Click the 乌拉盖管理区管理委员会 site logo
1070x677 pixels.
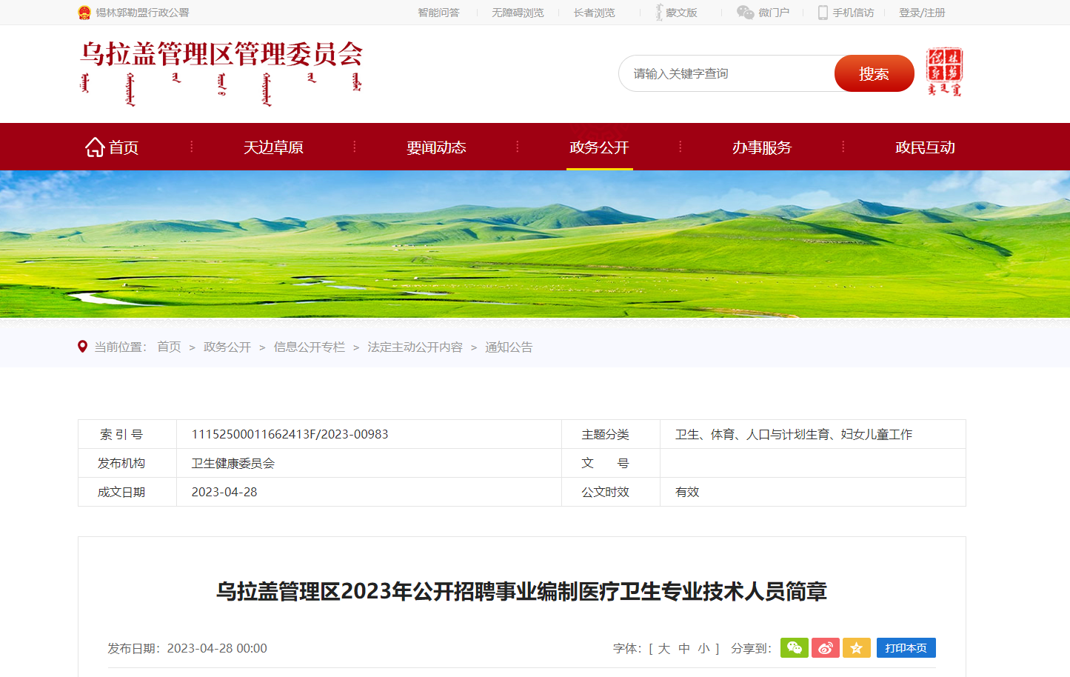point(221,73)
